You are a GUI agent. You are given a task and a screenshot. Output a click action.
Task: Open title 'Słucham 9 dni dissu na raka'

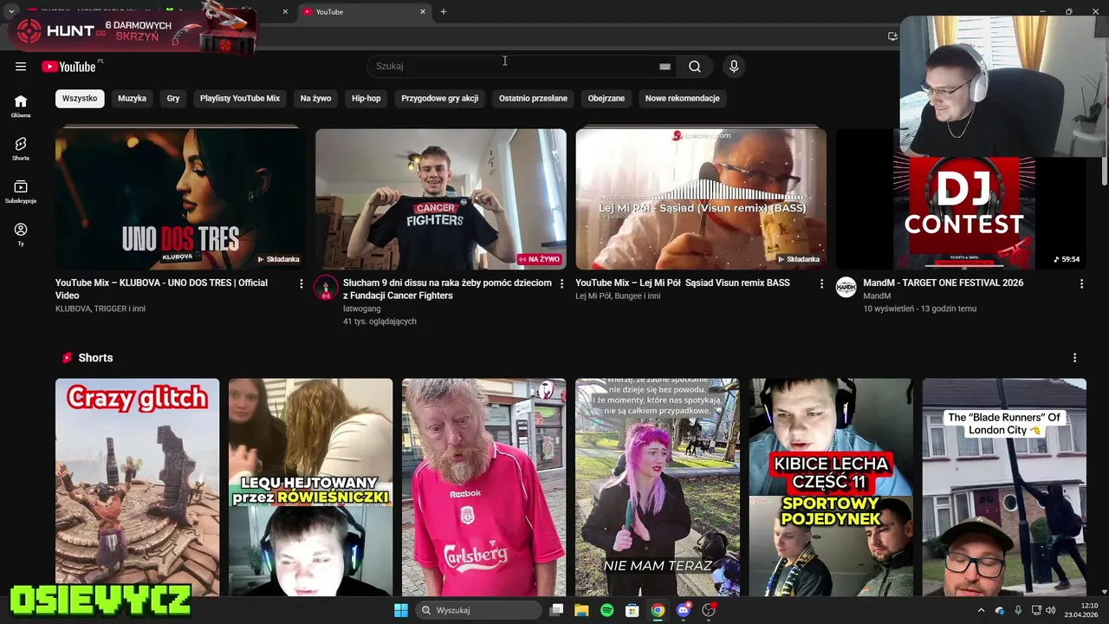tap(447, 289)
